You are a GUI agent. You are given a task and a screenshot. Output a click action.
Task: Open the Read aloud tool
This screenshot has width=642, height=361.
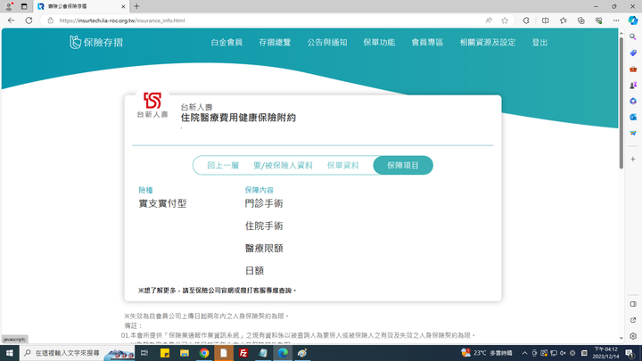tap(489, 21)
